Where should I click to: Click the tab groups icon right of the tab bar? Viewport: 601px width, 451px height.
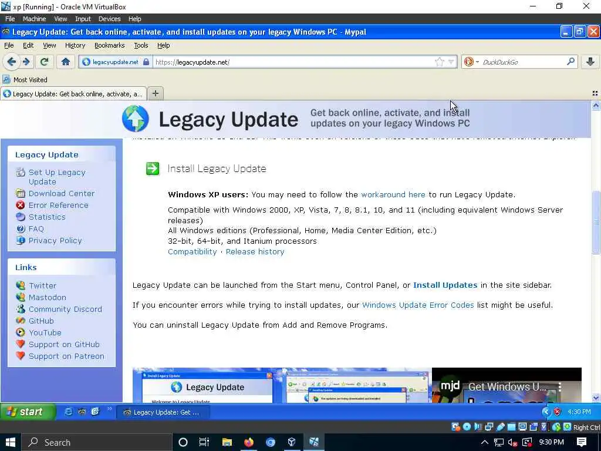pyautogui.click(x=595, y=93)
